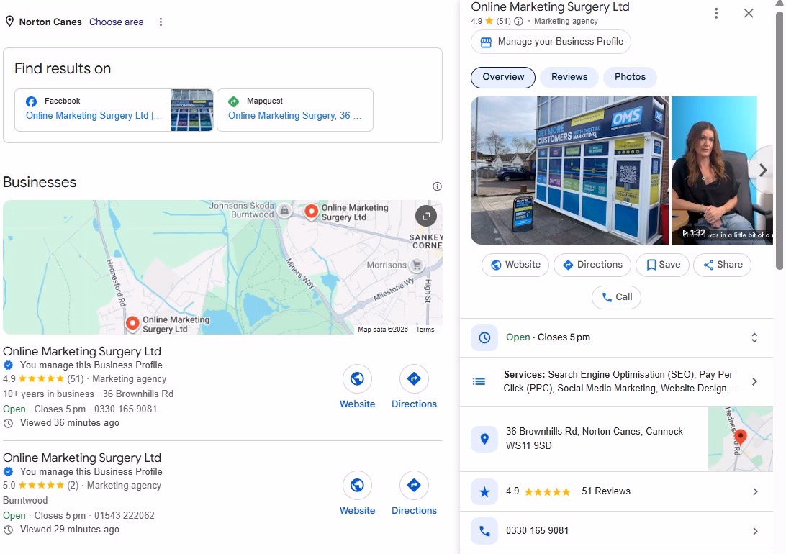This screenshot has width=786, height=554.
Task: Open the first Online Marketing Surgery Ltd listing title
Action: (x=82, y=351)
